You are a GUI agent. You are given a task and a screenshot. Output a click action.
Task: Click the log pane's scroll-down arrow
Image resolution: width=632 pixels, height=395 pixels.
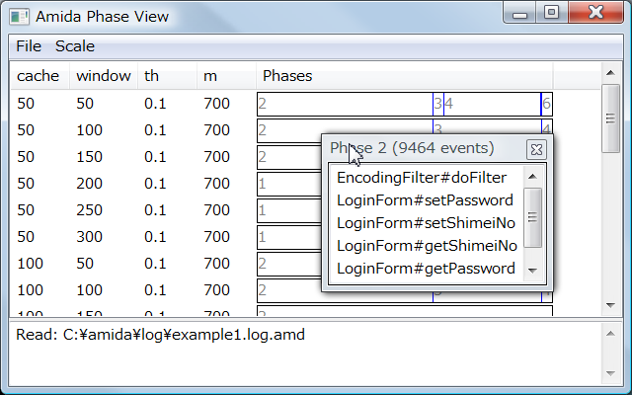pos(610,374)
